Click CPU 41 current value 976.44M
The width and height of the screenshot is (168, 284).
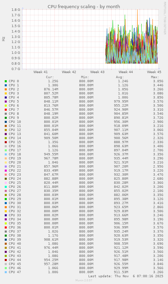[x=51, y=247]
